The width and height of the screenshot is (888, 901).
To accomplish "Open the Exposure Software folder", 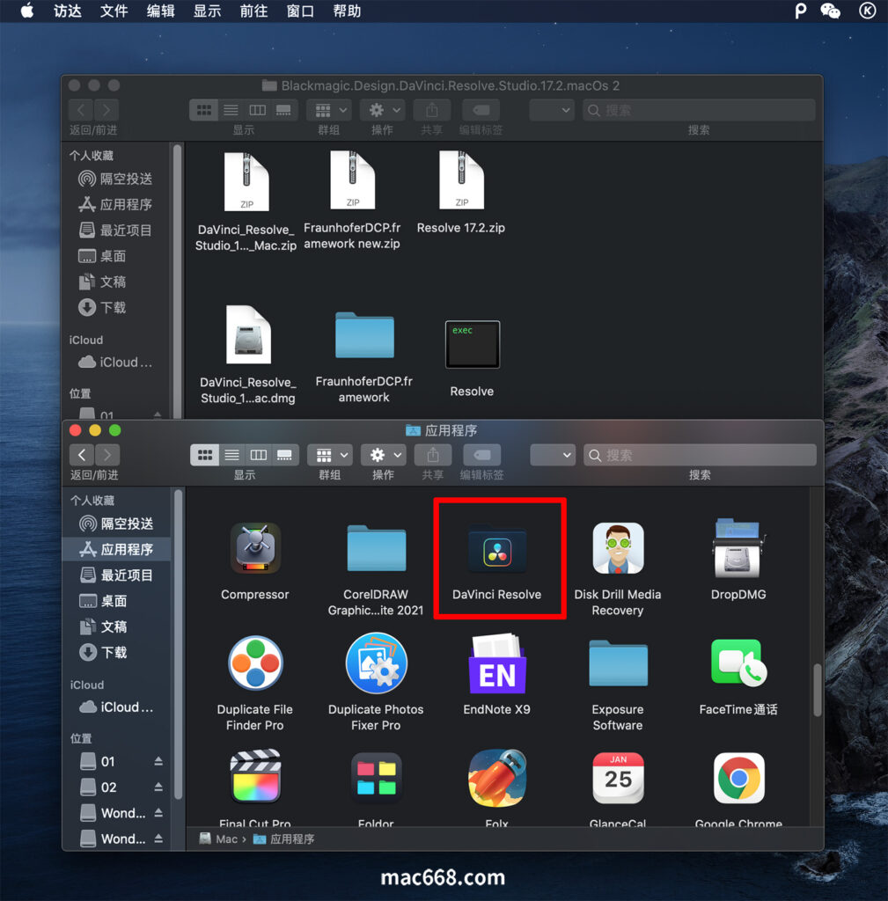I will tap(619, 663).
